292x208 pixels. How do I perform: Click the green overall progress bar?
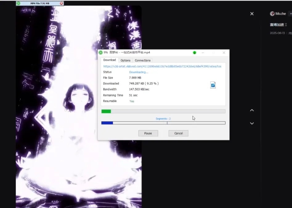[x=106, y=111]
